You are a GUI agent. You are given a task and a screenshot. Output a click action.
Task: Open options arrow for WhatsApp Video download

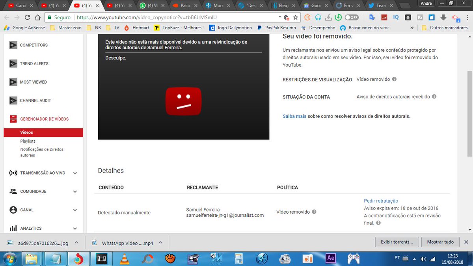click(x=161, y=243)
